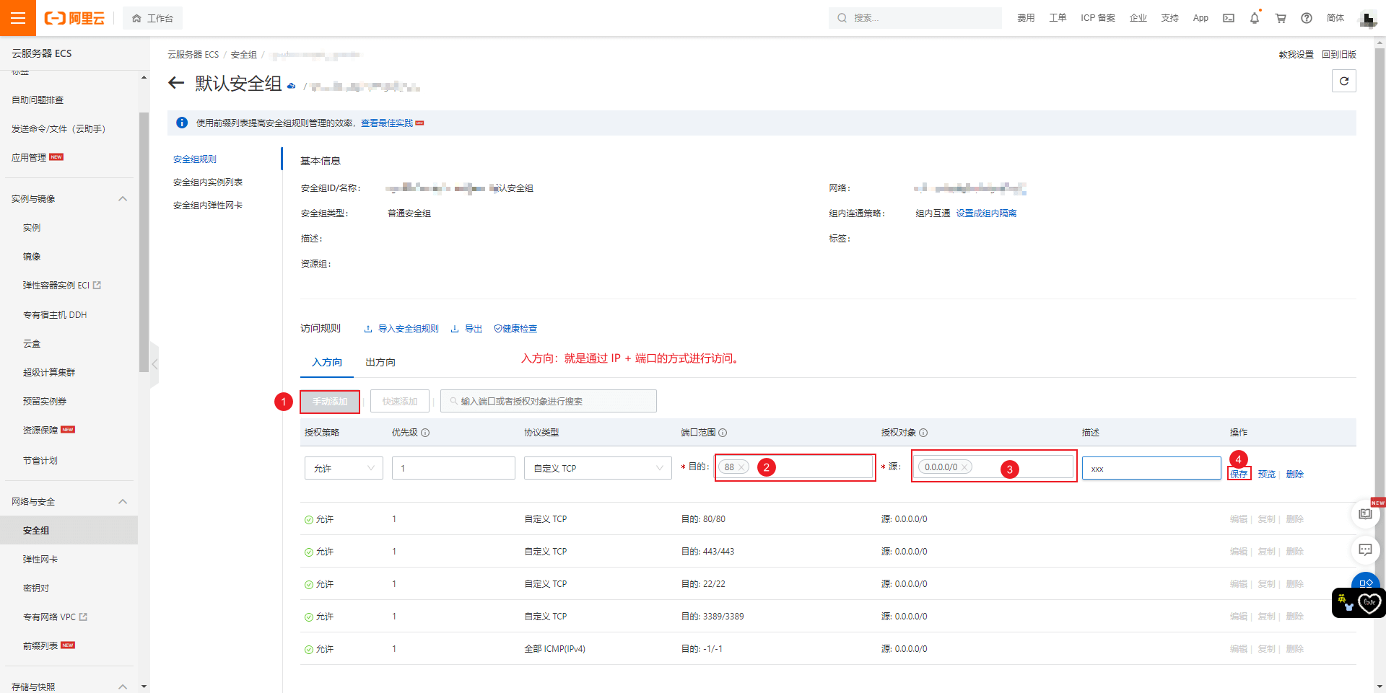This screenshot has width=1386, height=693.
Task: Open the feedback chat bubble icon
Action: (x=1365, y=549)
